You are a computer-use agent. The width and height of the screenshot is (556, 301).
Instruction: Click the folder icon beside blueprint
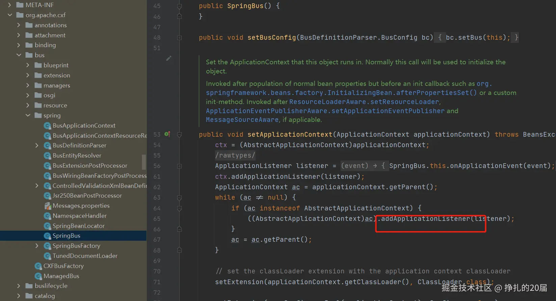[x=38, y=65]
